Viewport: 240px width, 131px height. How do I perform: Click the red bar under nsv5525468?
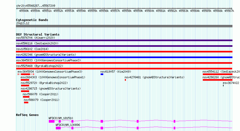[x=124, y=69]
